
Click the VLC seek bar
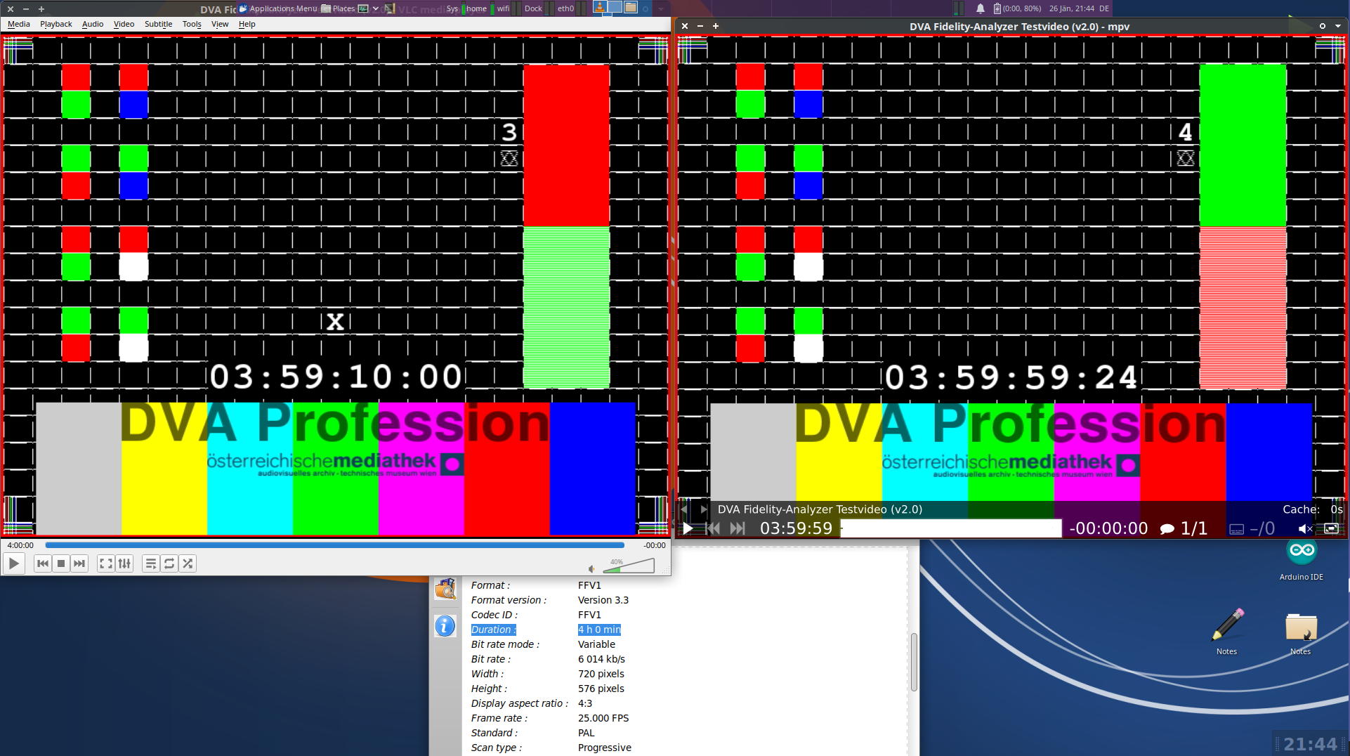334,545
